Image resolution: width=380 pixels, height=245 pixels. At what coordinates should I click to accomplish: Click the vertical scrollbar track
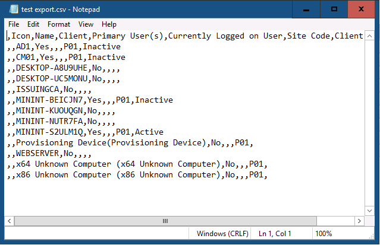(369, 123)
